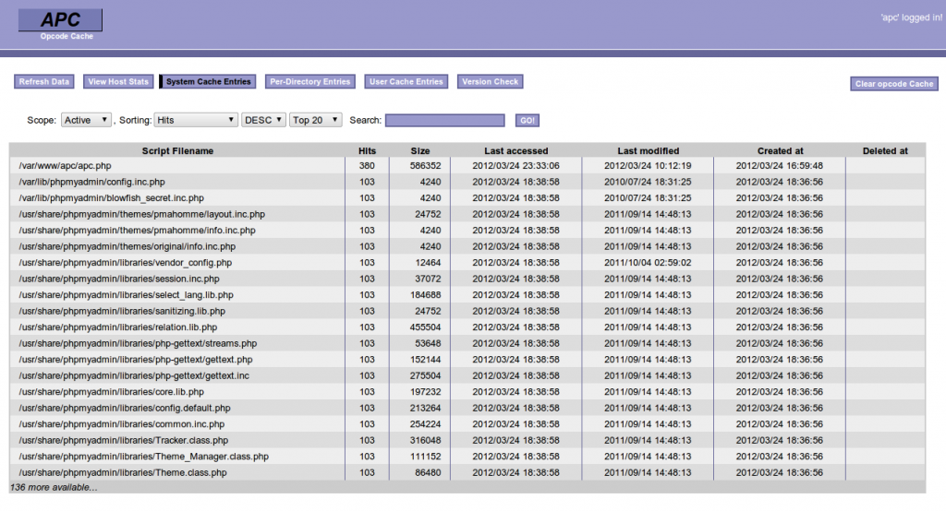Click the select_lang.lib.php filename
Image resolution: width=946 pixels, height=511 pixels.
[126, 295]
